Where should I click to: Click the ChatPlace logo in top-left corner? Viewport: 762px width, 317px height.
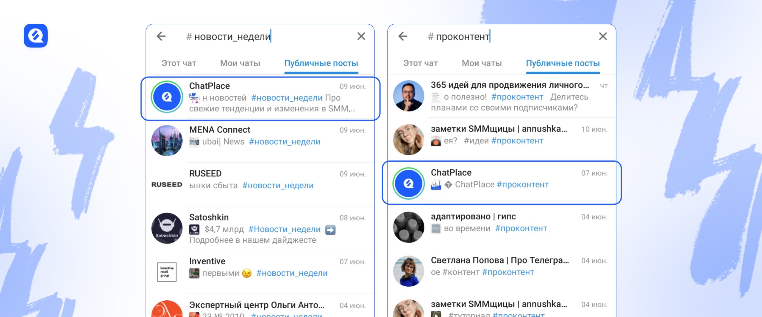click(x=36, y=36)
